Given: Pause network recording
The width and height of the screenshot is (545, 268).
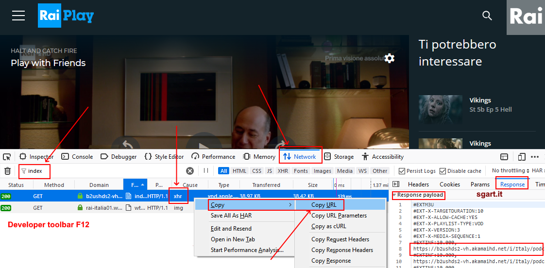Looking at the screenshot, I should point(206,171).
